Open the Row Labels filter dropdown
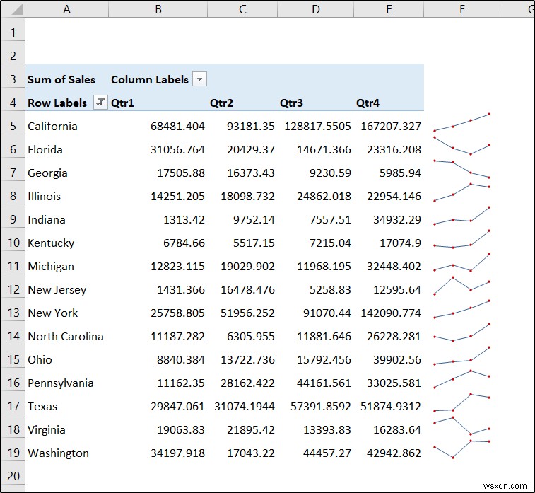 pos(100,103)
